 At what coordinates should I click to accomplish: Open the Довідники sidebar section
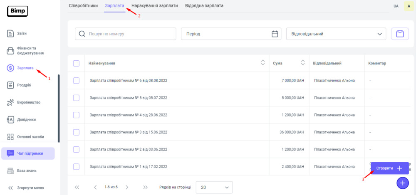pos(26,120)
